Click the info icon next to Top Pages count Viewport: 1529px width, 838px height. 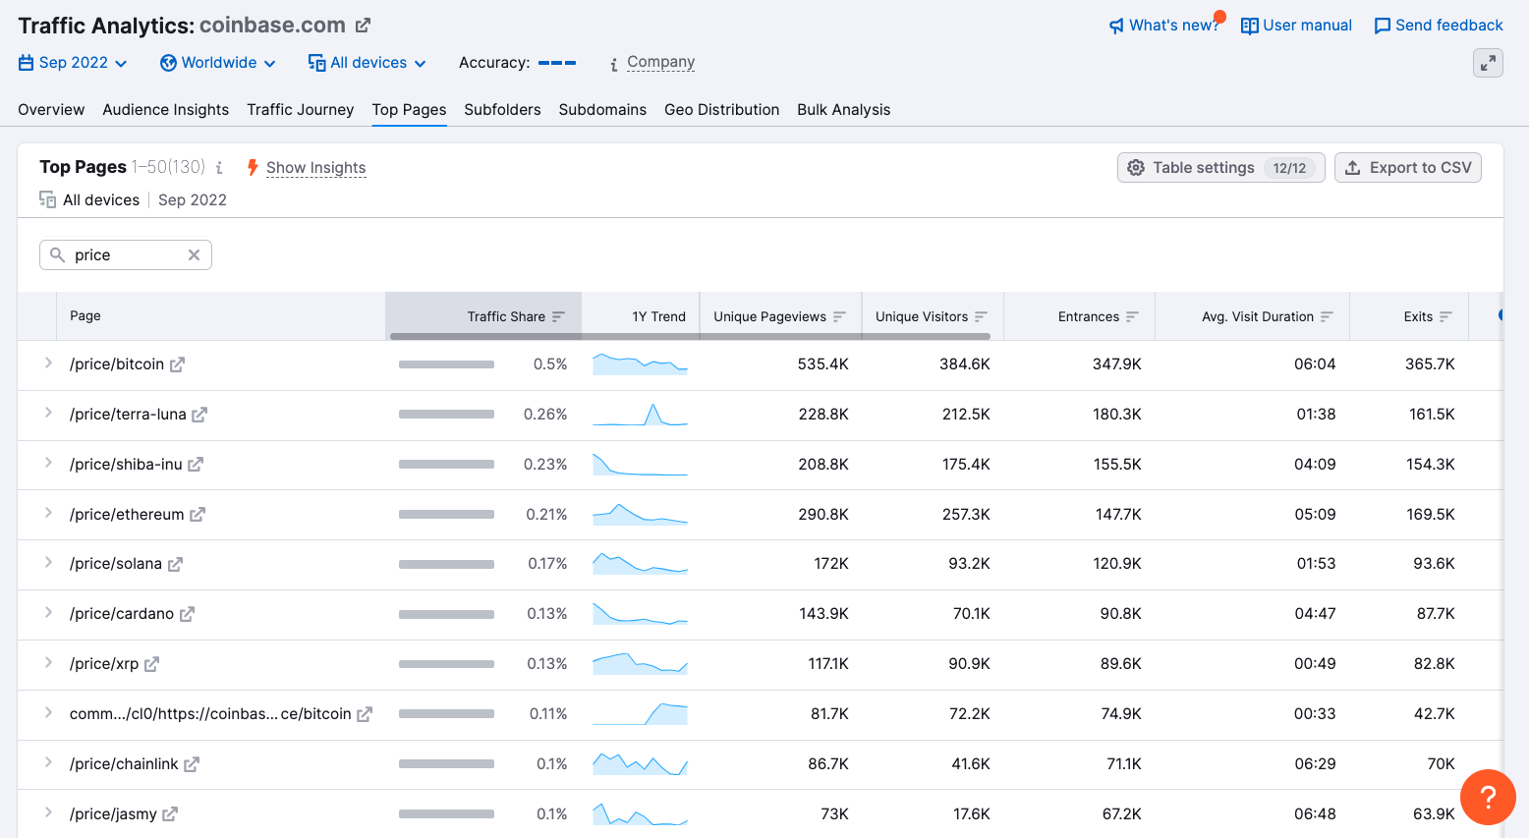[219, 168]
